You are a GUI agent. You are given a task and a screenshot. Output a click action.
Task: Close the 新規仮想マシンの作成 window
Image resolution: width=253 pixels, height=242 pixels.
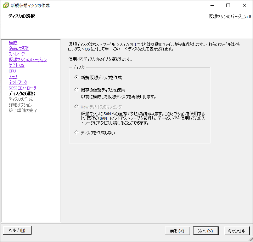[244, 5]
